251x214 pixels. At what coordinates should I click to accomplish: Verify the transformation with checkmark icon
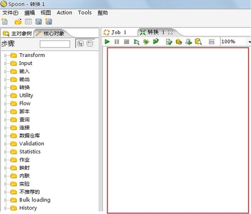pyautogui.click(x=169, y=42)
